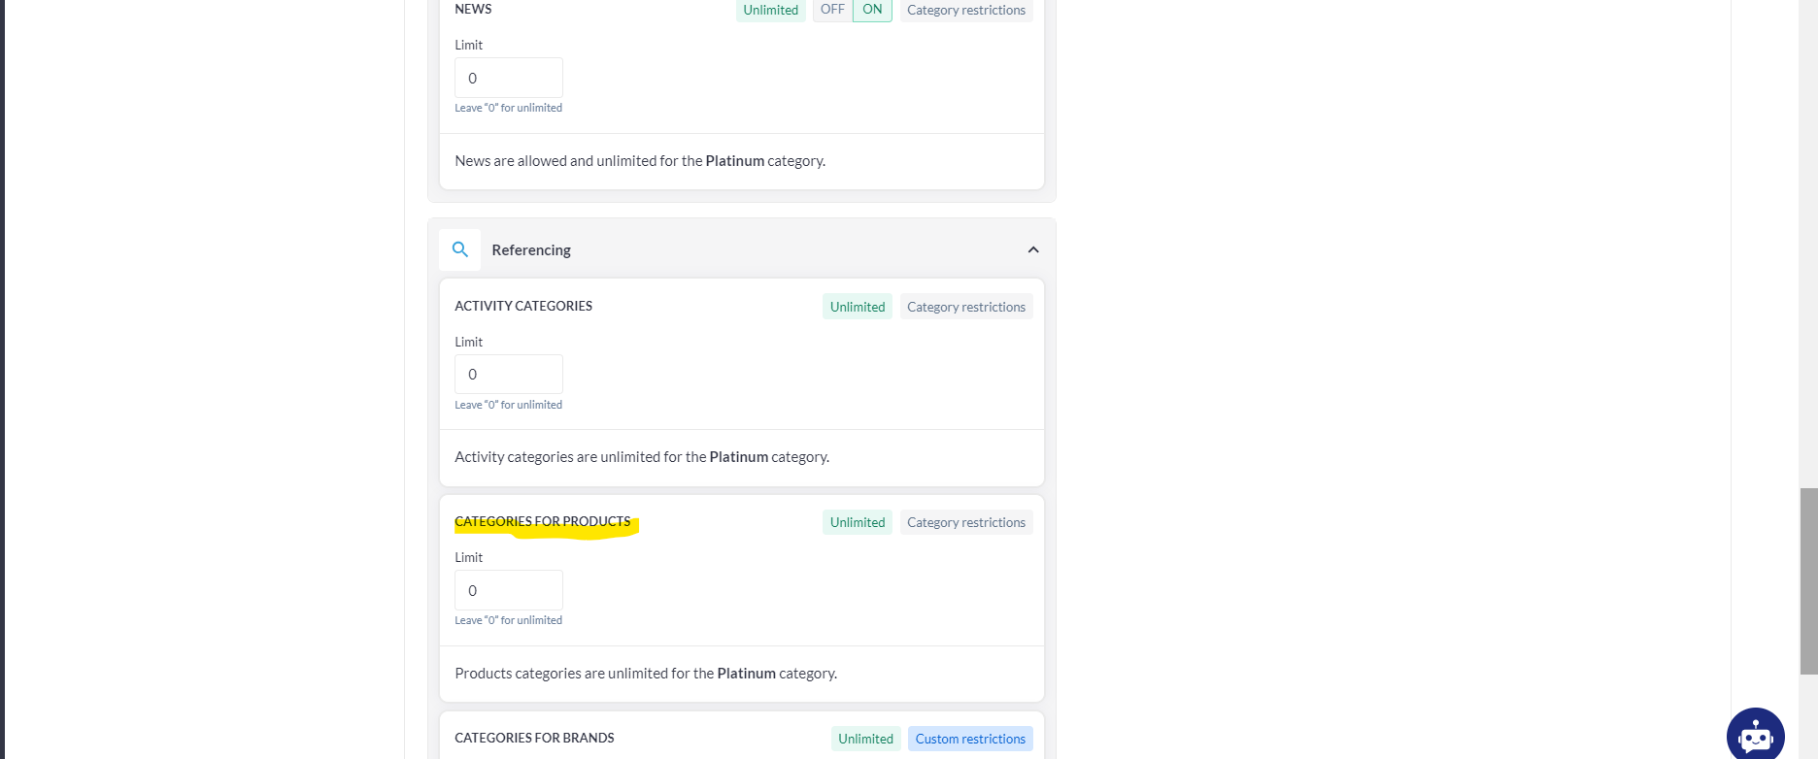
Task: Open the chatbot robot assistant icon
Action: pyautogui.click(x=1755, y=737)
